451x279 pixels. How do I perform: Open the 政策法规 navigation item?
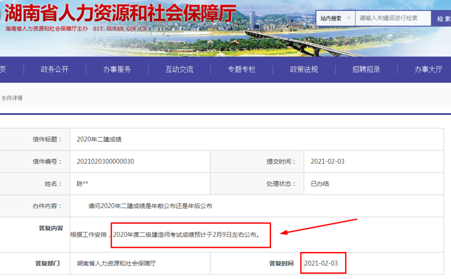(x=303, y=70)
